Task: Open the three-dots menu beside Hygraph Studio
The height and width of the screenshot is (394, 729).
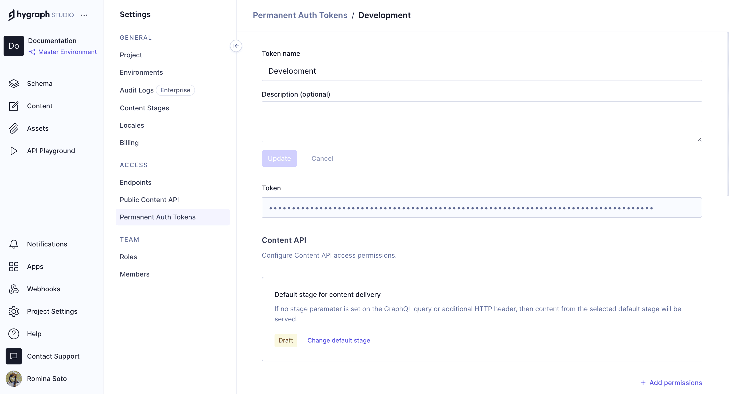Action: [x=84, y=15]
